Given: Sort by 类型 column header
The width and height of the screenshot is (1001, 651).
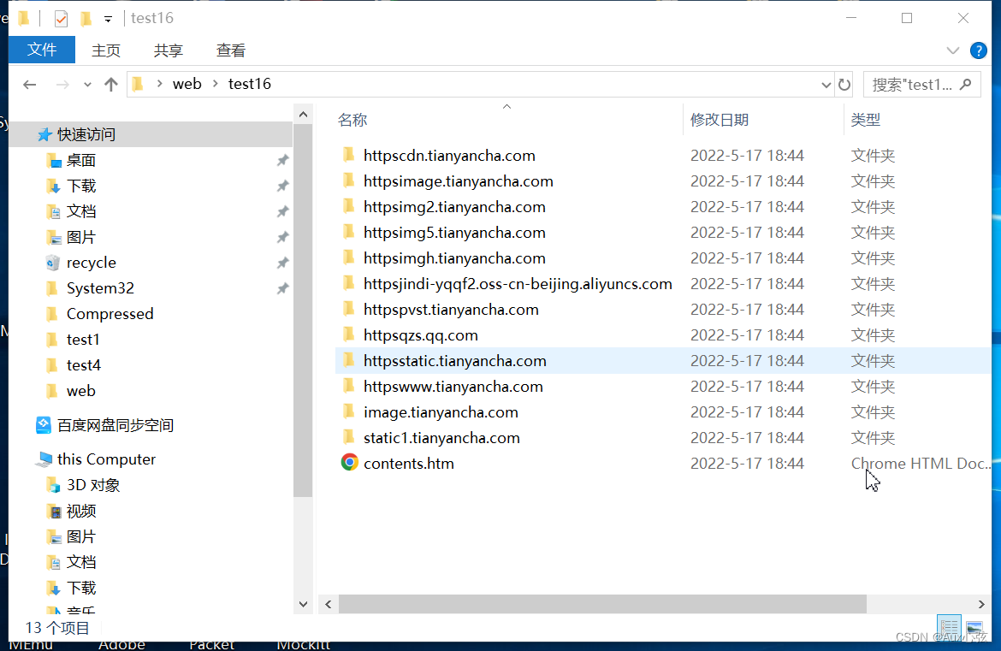Looking at the screenshot, I should coord(866,120).
